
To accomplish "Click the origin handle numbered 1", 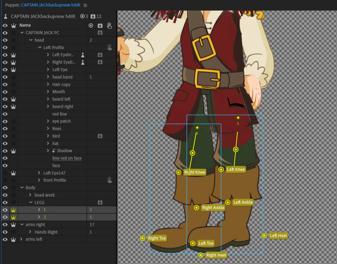I will coord(238,118).
